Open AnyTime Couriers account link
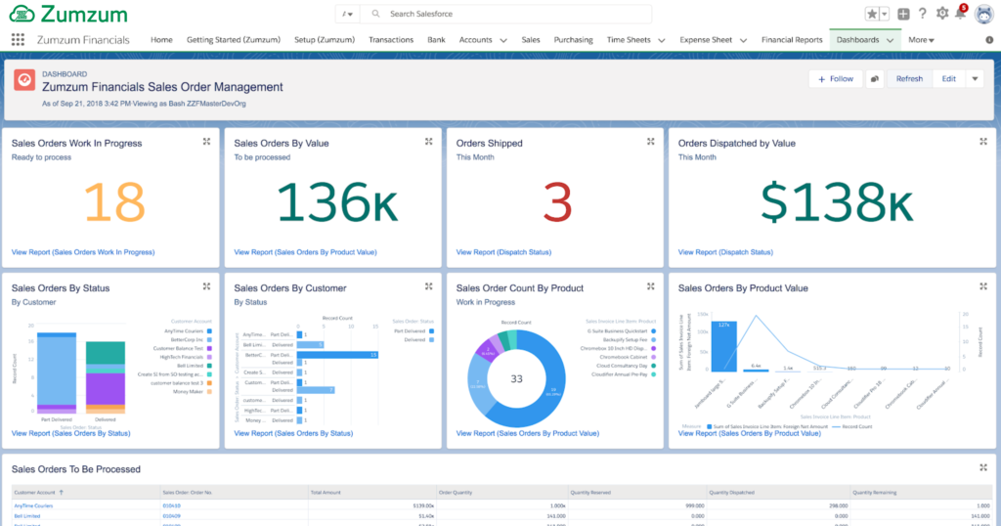The image size is (1001, 526). (34, 505)
